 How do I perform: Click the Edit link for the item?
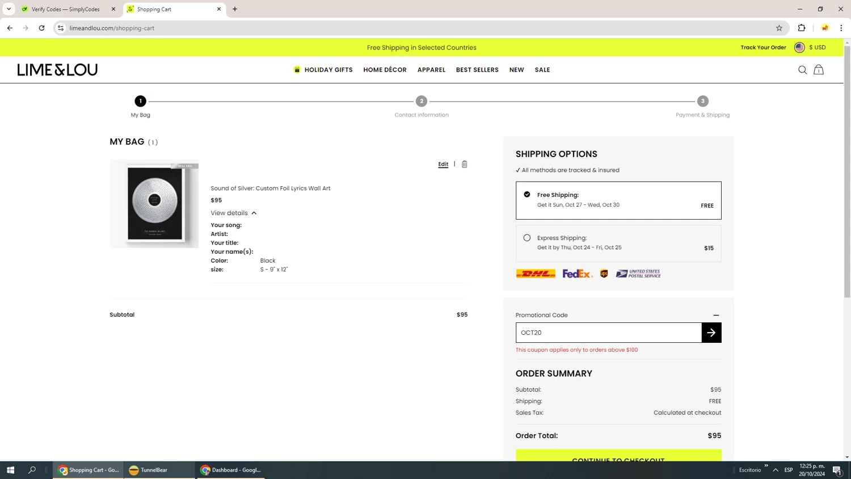click(443, 164)
